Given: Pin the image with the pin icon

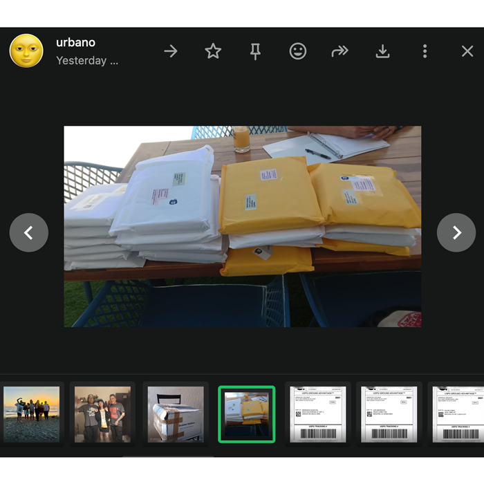Looking at the screenshot, I should [x=255, y=51].
